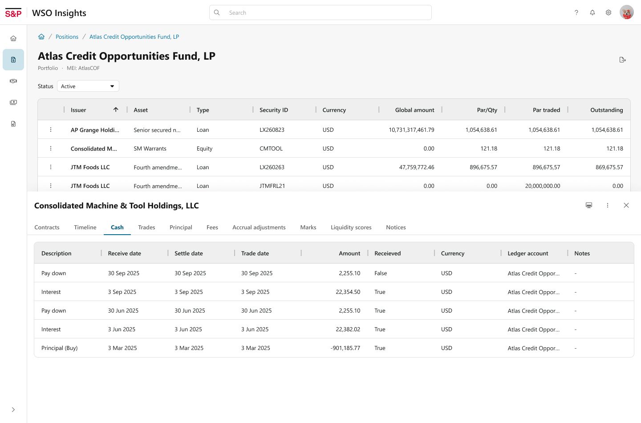Open the row menu for JTM Foods LX260263

coord(51,167)
